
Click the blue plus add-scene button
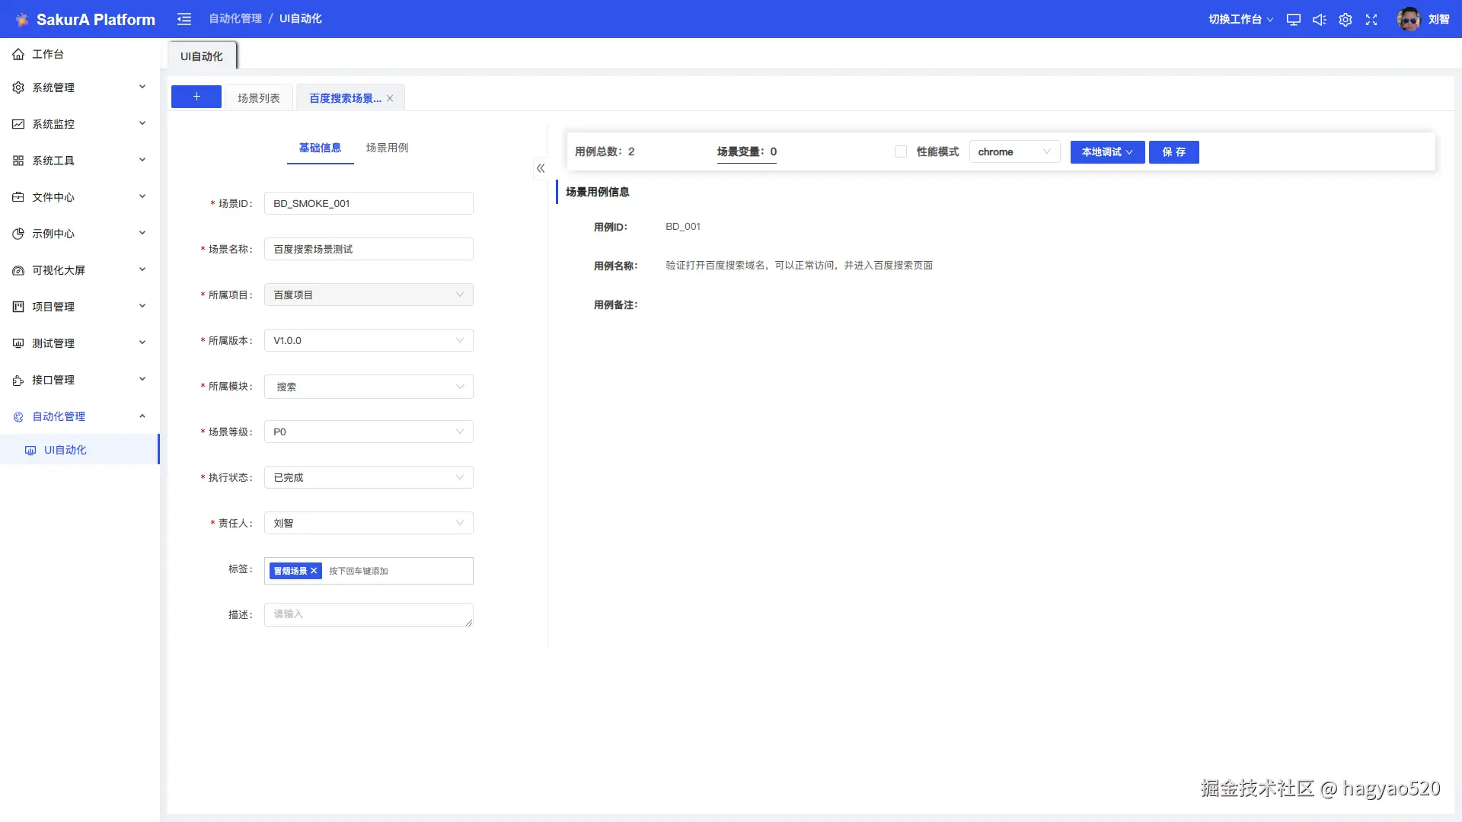(x=196, y=97)
